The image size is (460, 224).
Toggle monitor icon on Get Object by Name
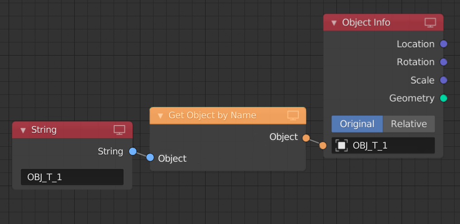(293, 115)
